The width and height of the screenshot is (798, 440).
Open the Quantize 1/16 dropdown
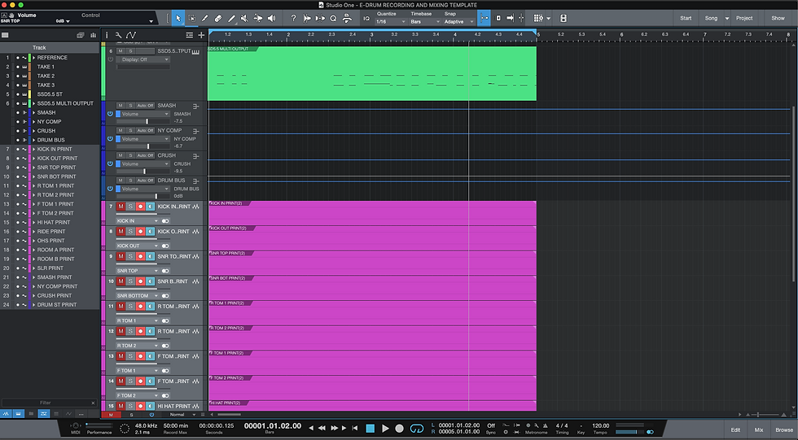[390, 22]
